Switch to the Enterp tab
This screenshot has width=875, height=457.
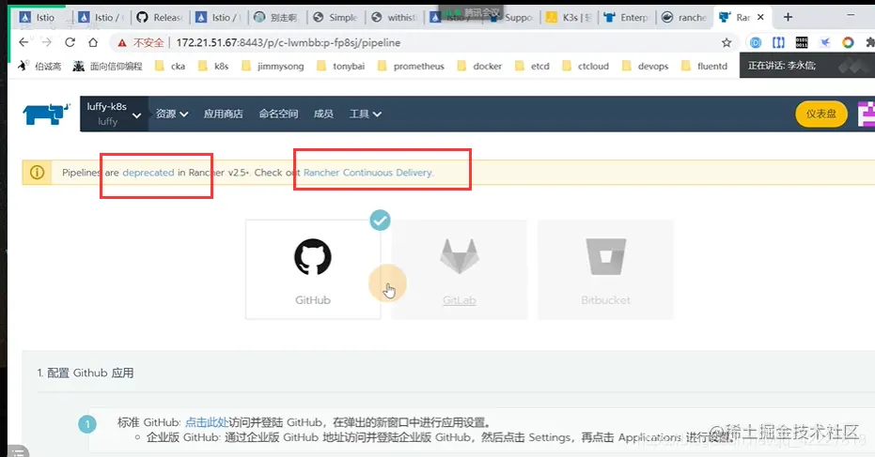[x=627, y=17]
